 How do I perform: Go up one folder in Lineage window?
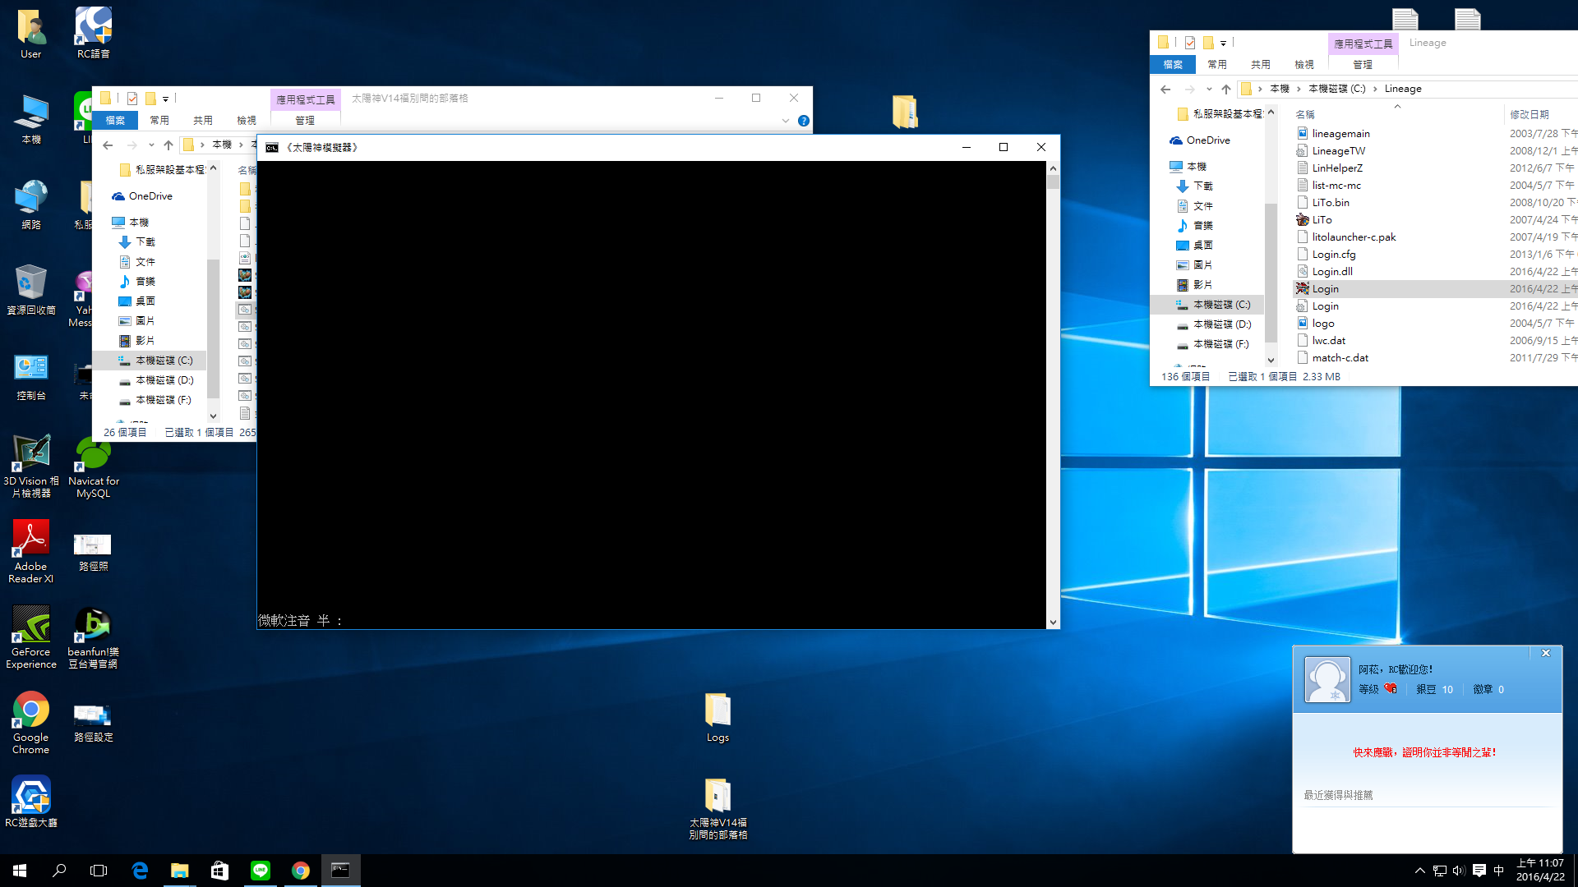(x=1226, y=89)
